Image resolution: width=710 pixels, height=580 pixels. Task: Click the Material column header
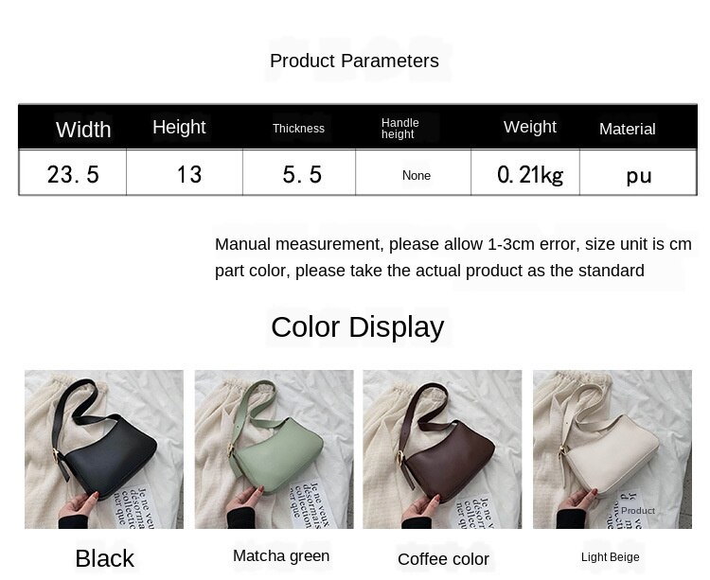pyautogui.click(x=627, y=129)
